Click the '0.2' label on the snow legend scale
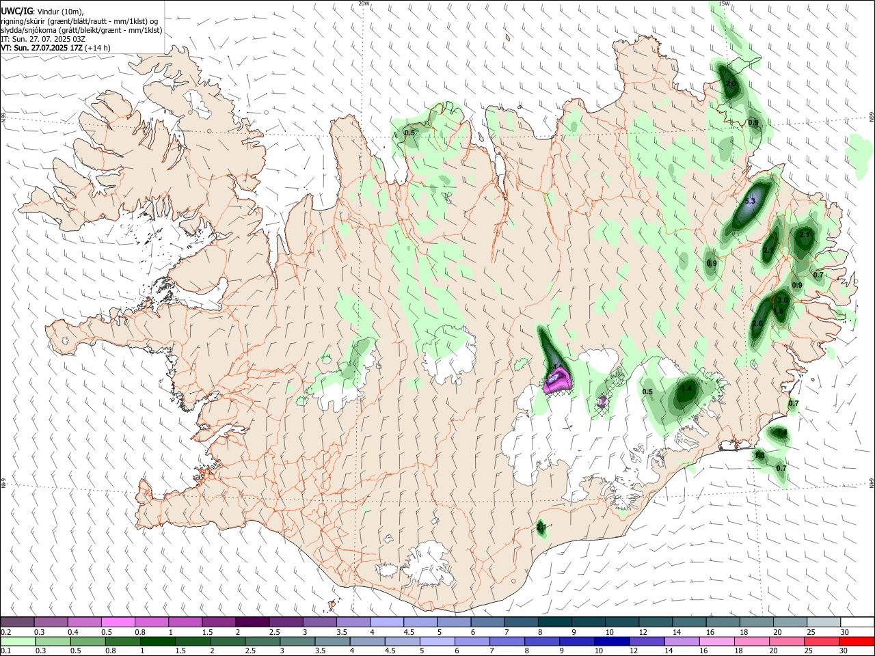This screenshot has height=656, width=875. 5,632
